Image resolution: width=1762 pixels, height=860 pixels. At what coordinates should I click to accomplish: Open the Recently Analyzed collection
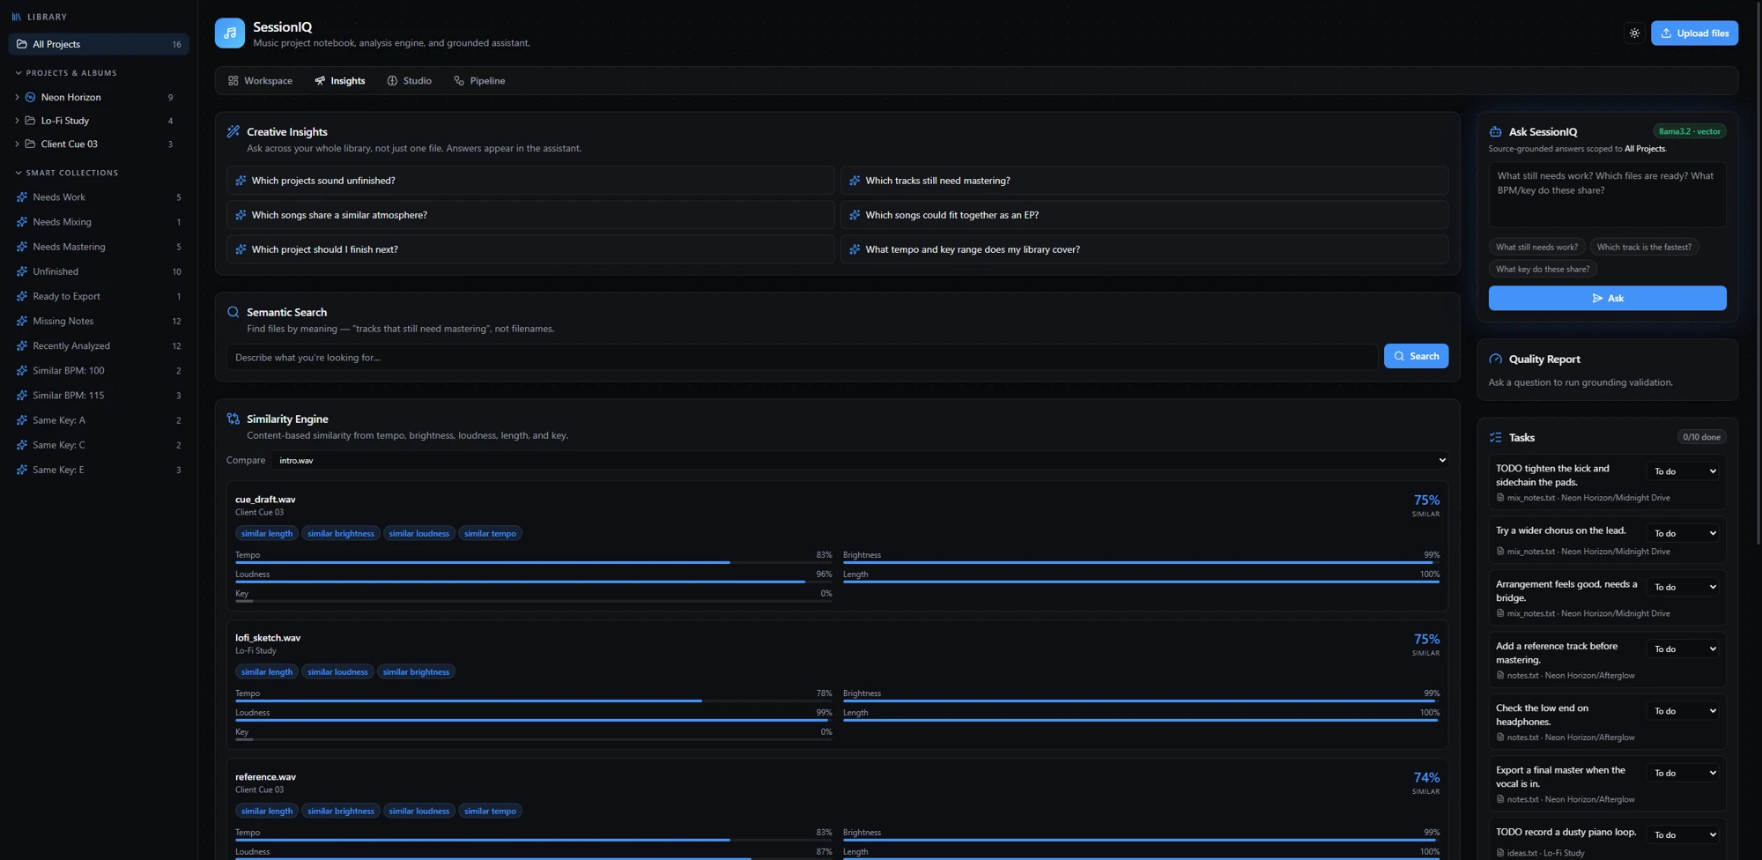(99, 345)
